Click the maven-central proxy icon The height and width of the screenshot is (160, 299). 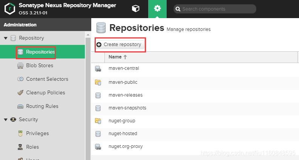pyautogui.click(x=98, y=69)
